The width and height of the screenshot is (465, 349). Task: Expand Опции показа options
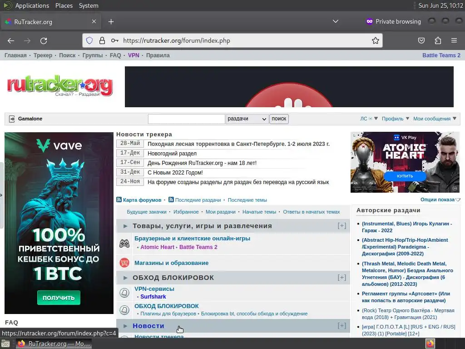point(440,200)
